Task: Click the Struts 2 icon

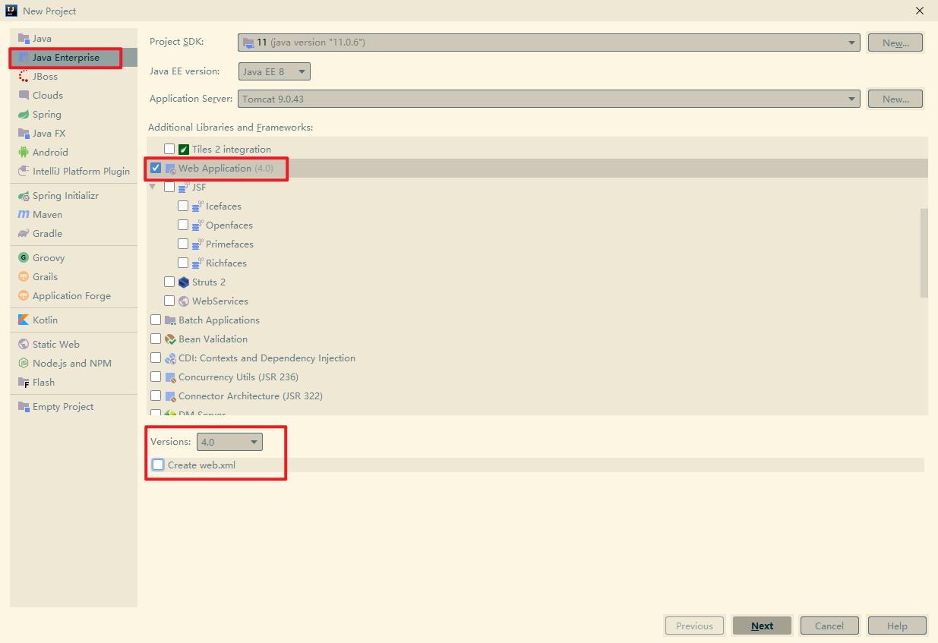Action: (x=184, y=282)
